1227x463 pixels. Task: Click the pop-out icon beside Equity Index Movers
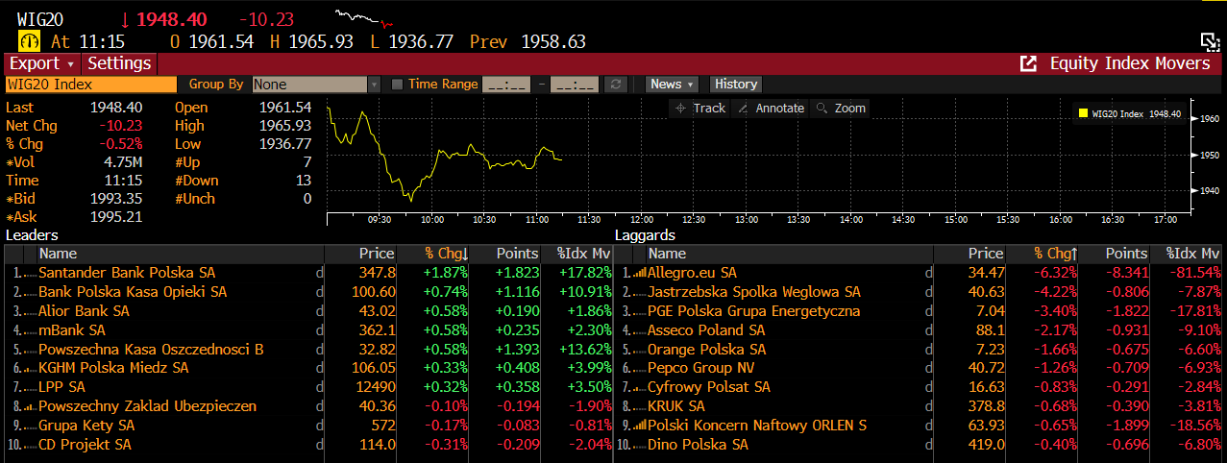1028,63
